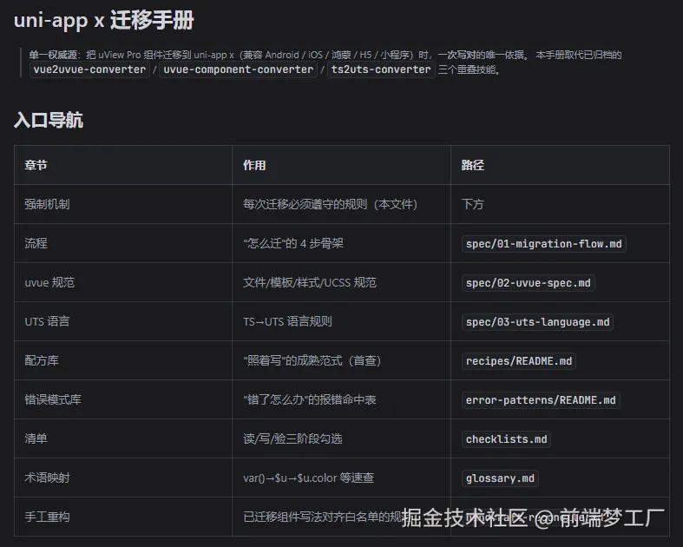
Task: Click the uvue-component-converter code tag
Action: (239, 69)
